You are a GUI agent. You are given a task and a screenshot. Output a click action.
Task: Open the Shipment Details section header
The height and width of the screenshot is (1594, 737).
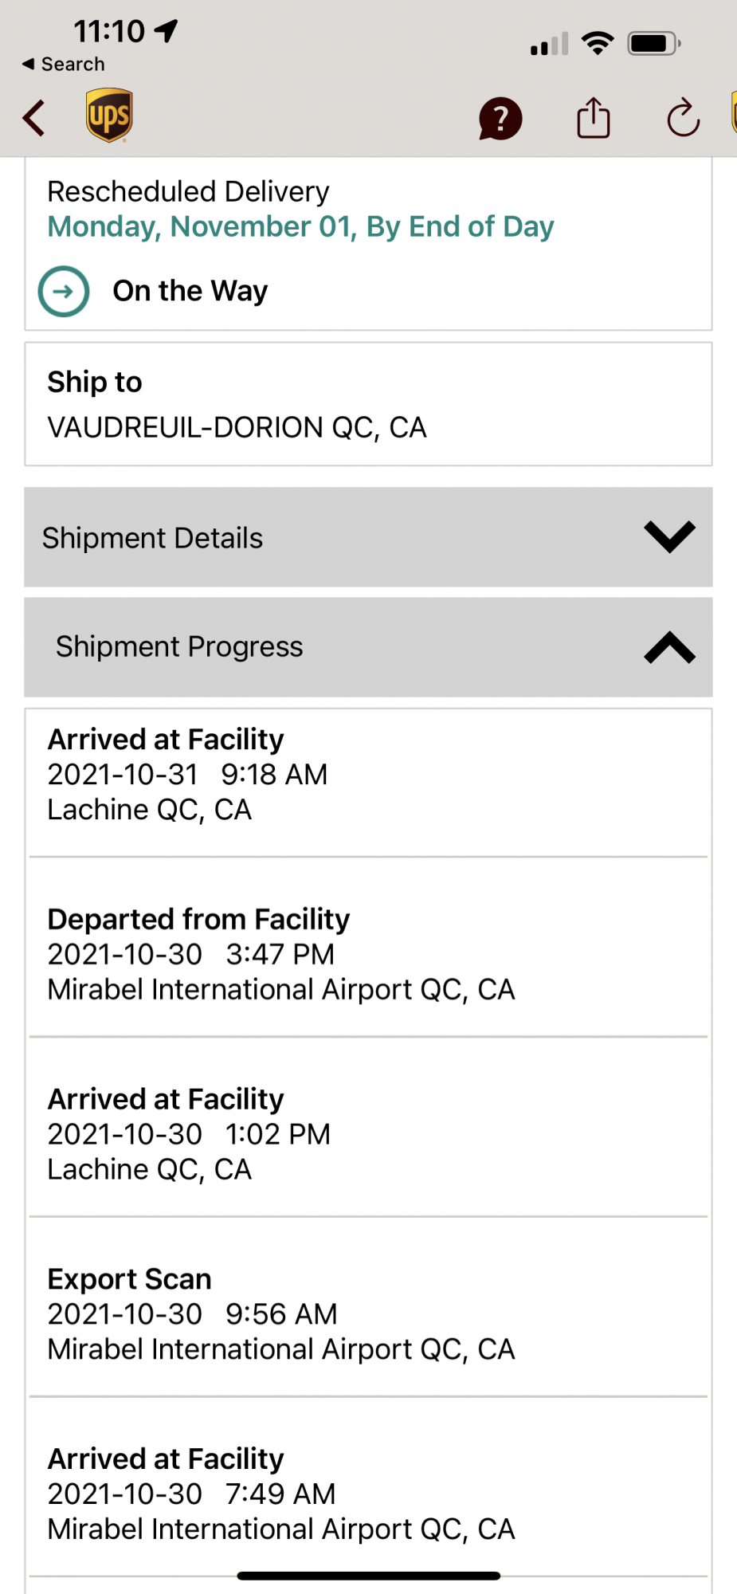[368, 537]
